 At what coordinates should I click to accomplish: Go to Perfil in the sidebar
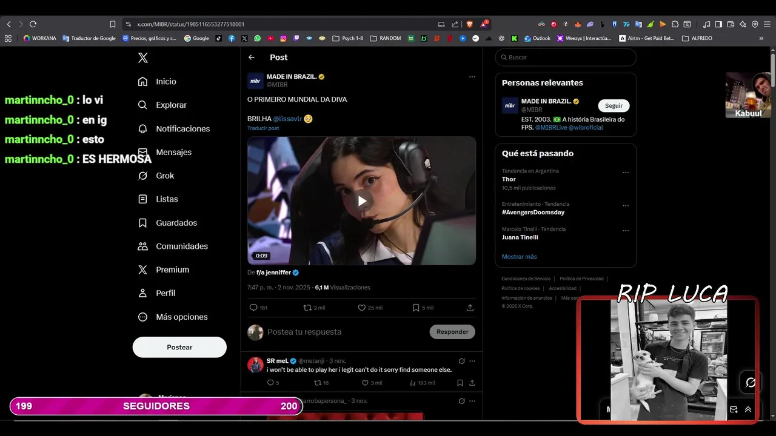tap(156, 293)
